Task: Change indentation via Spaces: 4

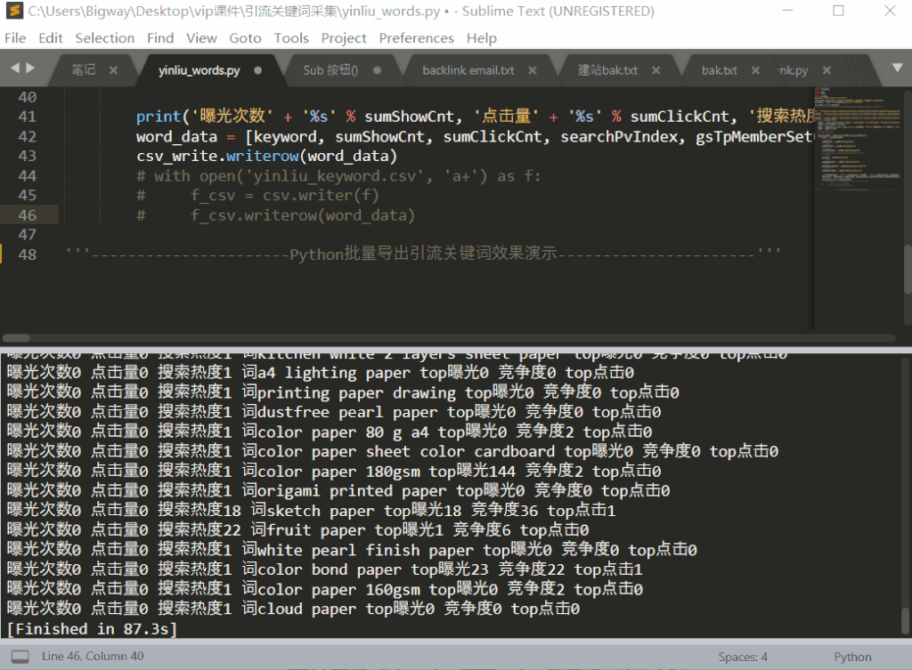Action: (743, 657)
